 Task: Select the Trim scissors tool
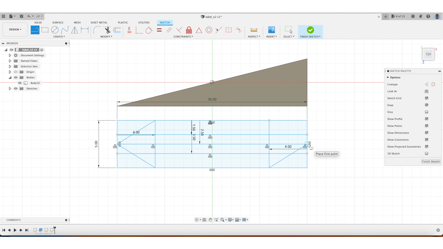coord(107,30)
